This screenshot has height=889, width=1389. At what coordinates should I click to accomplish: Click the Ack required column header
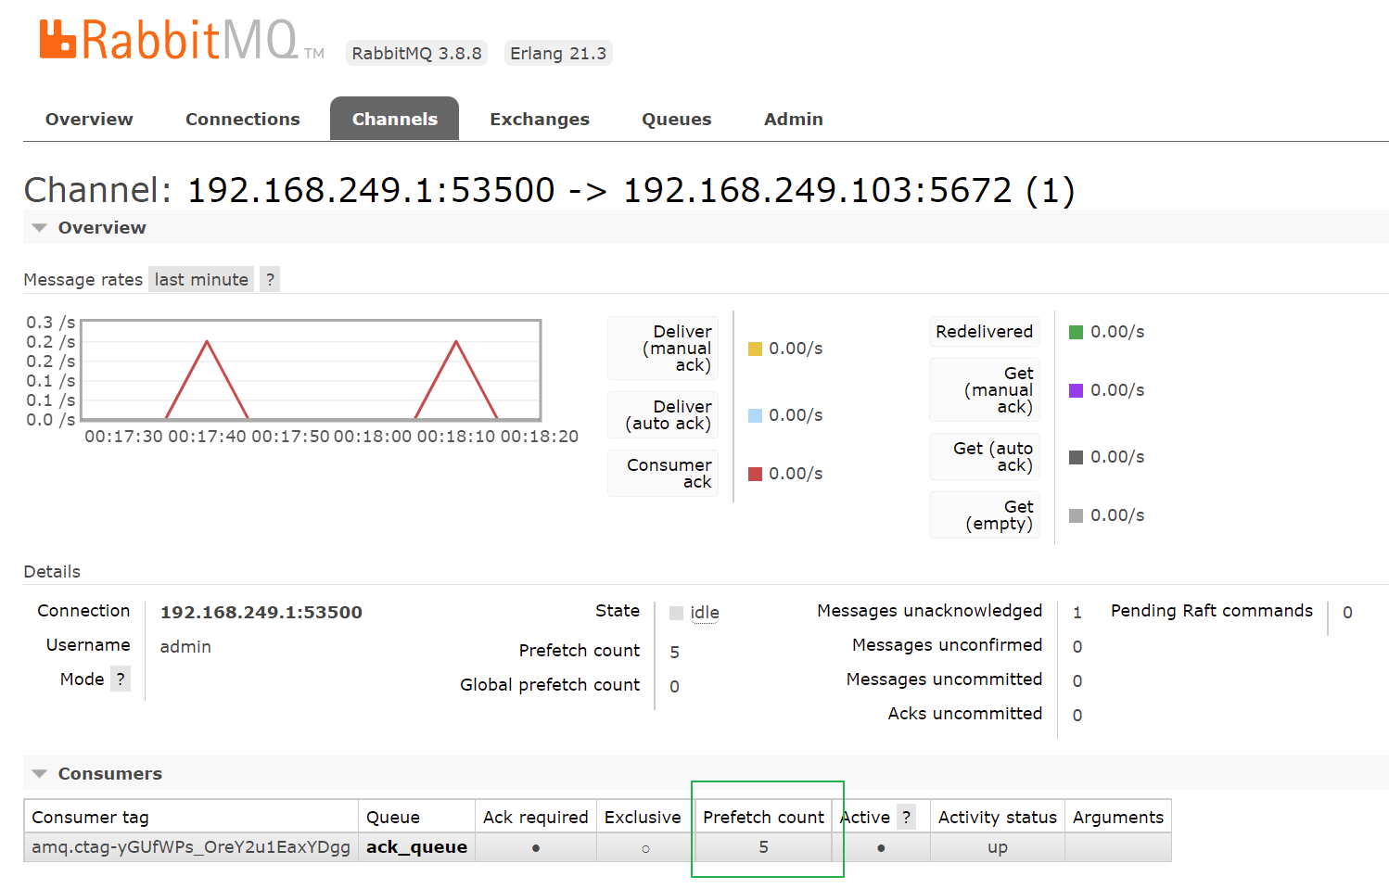(535, 818)
